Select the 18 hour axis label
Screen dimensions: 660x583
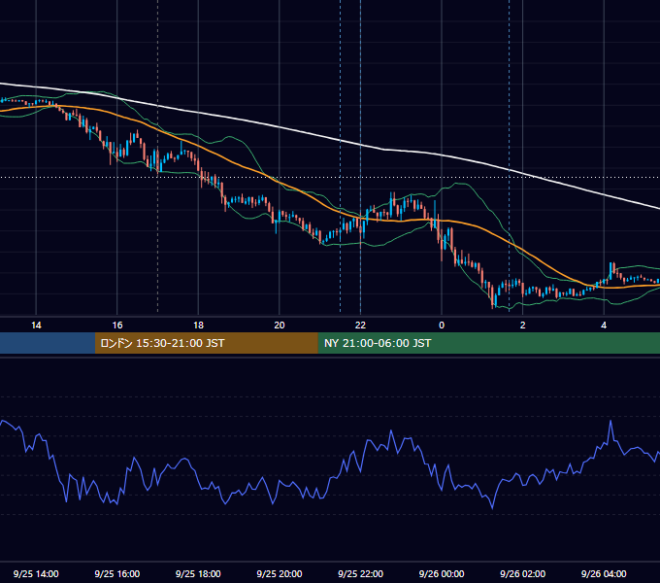198,326
